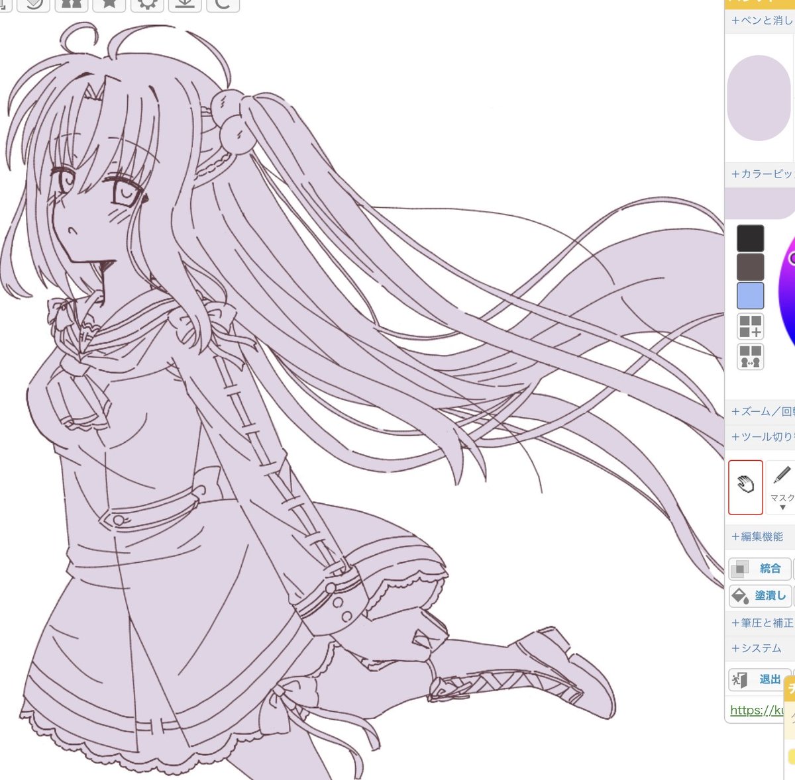Viewport: 795px width, 780px height.
Task: Click the layers stack icon in top toolbar
Action: tap(34, 4)
